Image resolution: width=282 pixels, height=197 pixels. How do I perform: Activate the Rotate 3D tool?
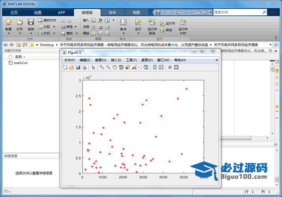[x=121, y=67]
